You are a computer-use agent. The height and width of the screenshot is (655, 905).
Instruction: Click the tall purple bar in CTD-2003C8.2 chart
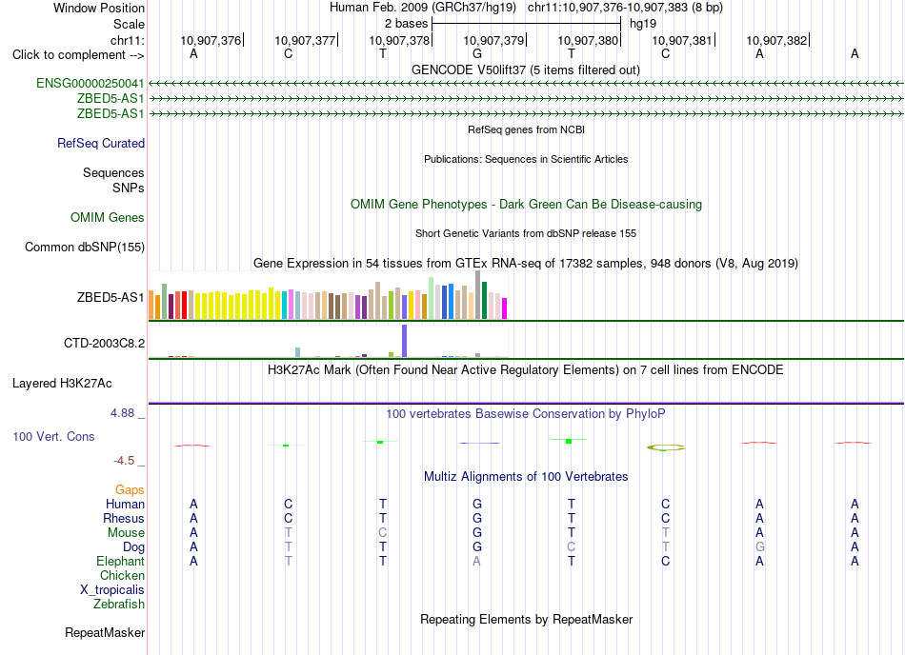[x=405, y=341]
